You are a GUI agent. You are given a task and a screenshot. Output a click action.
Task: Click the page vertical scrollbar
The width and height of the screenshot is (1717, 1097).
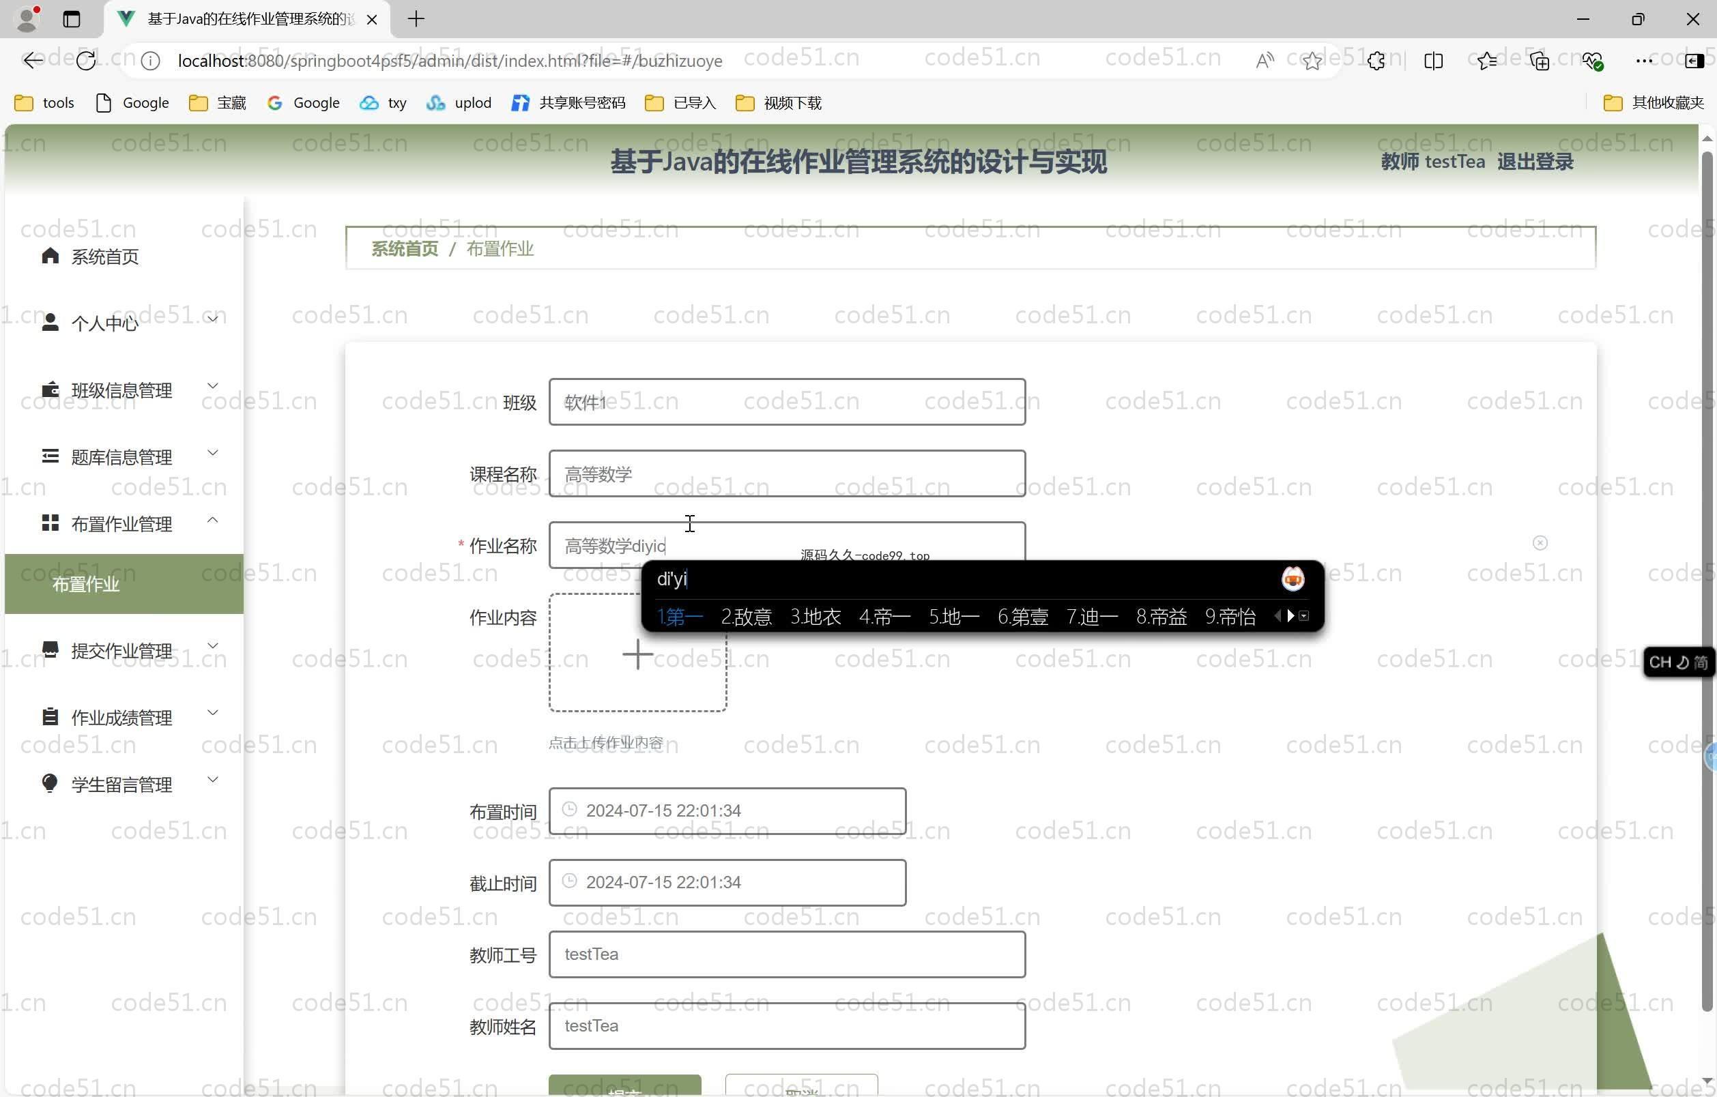1706,581
